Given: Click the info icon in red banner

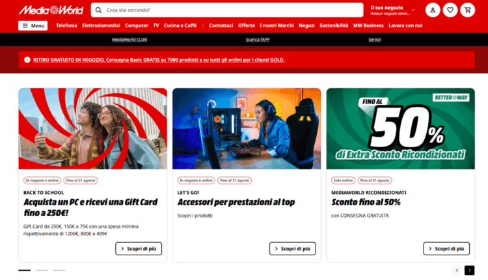Looking at the screenshot, I should [x=27, y=59].
